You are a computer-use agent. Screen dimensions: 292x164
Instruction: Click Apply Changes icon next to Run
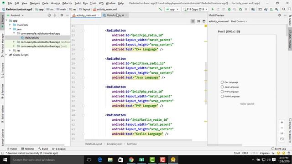(x=218, y=9)
